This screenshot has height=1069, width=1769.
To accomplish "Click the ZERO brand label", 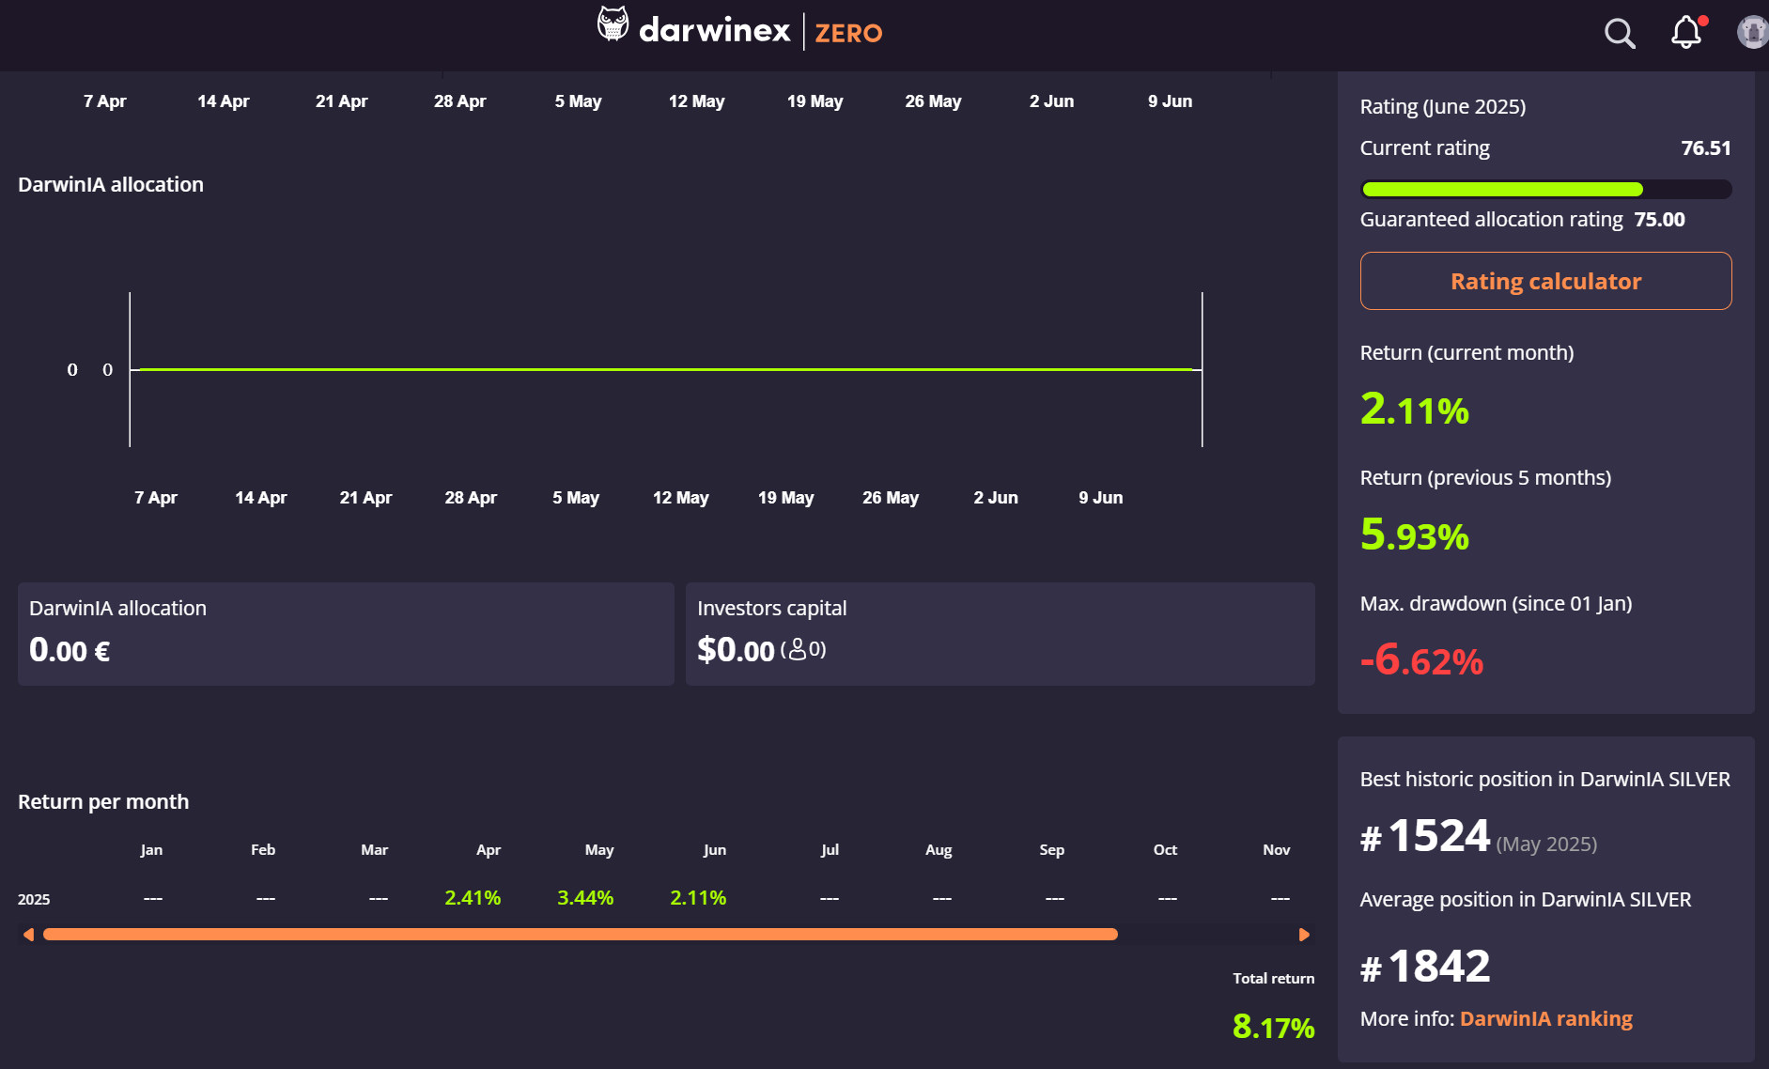I will [846, 33].
